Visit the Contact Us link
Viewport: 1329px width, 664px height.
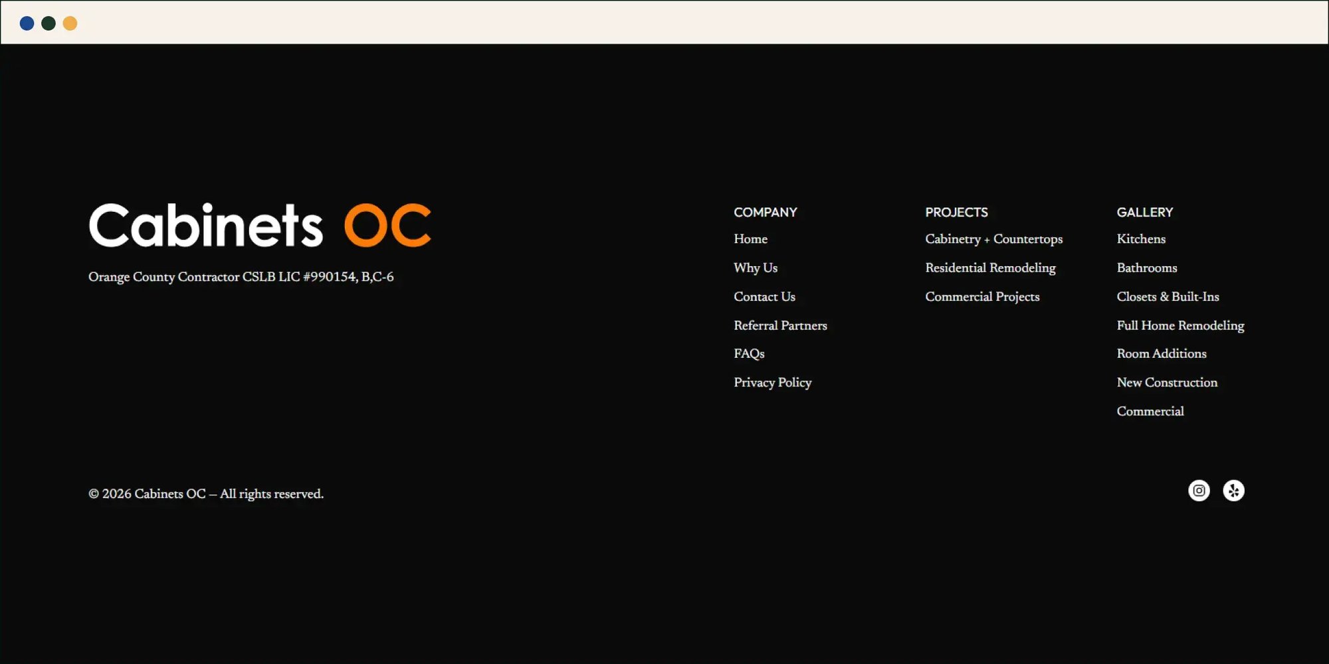764,297
